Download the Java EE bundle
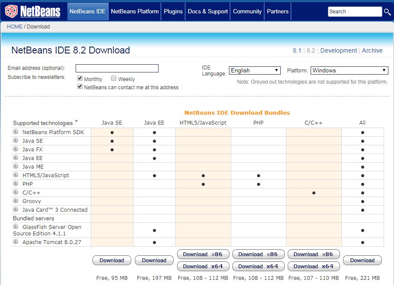Image resolution: width=394 pixels, height=285 pixels. coord(154,260)
